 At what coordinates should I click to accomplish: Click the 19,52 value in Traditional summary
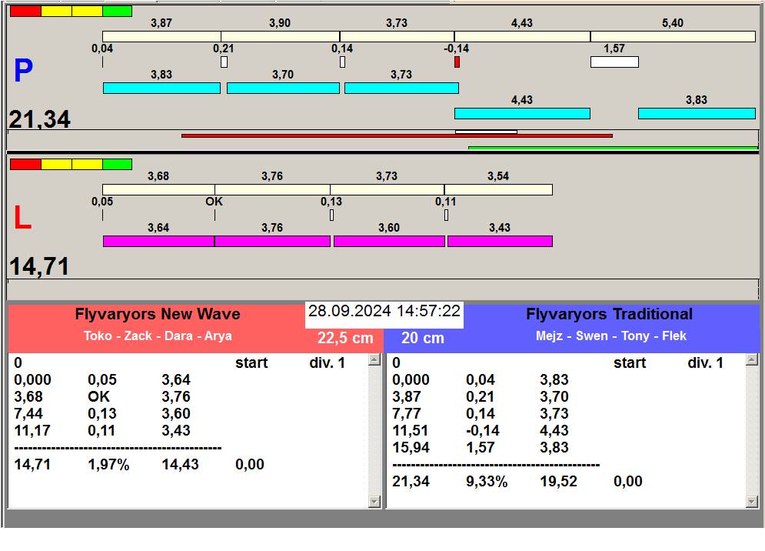tap(559, 481)
